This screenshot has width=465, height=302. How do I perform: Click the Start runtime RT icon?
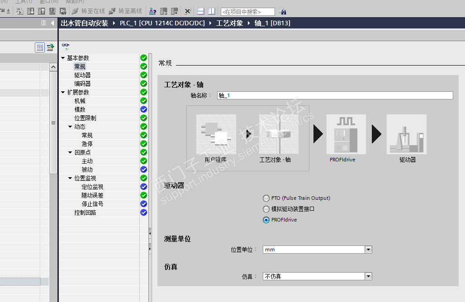63,11
